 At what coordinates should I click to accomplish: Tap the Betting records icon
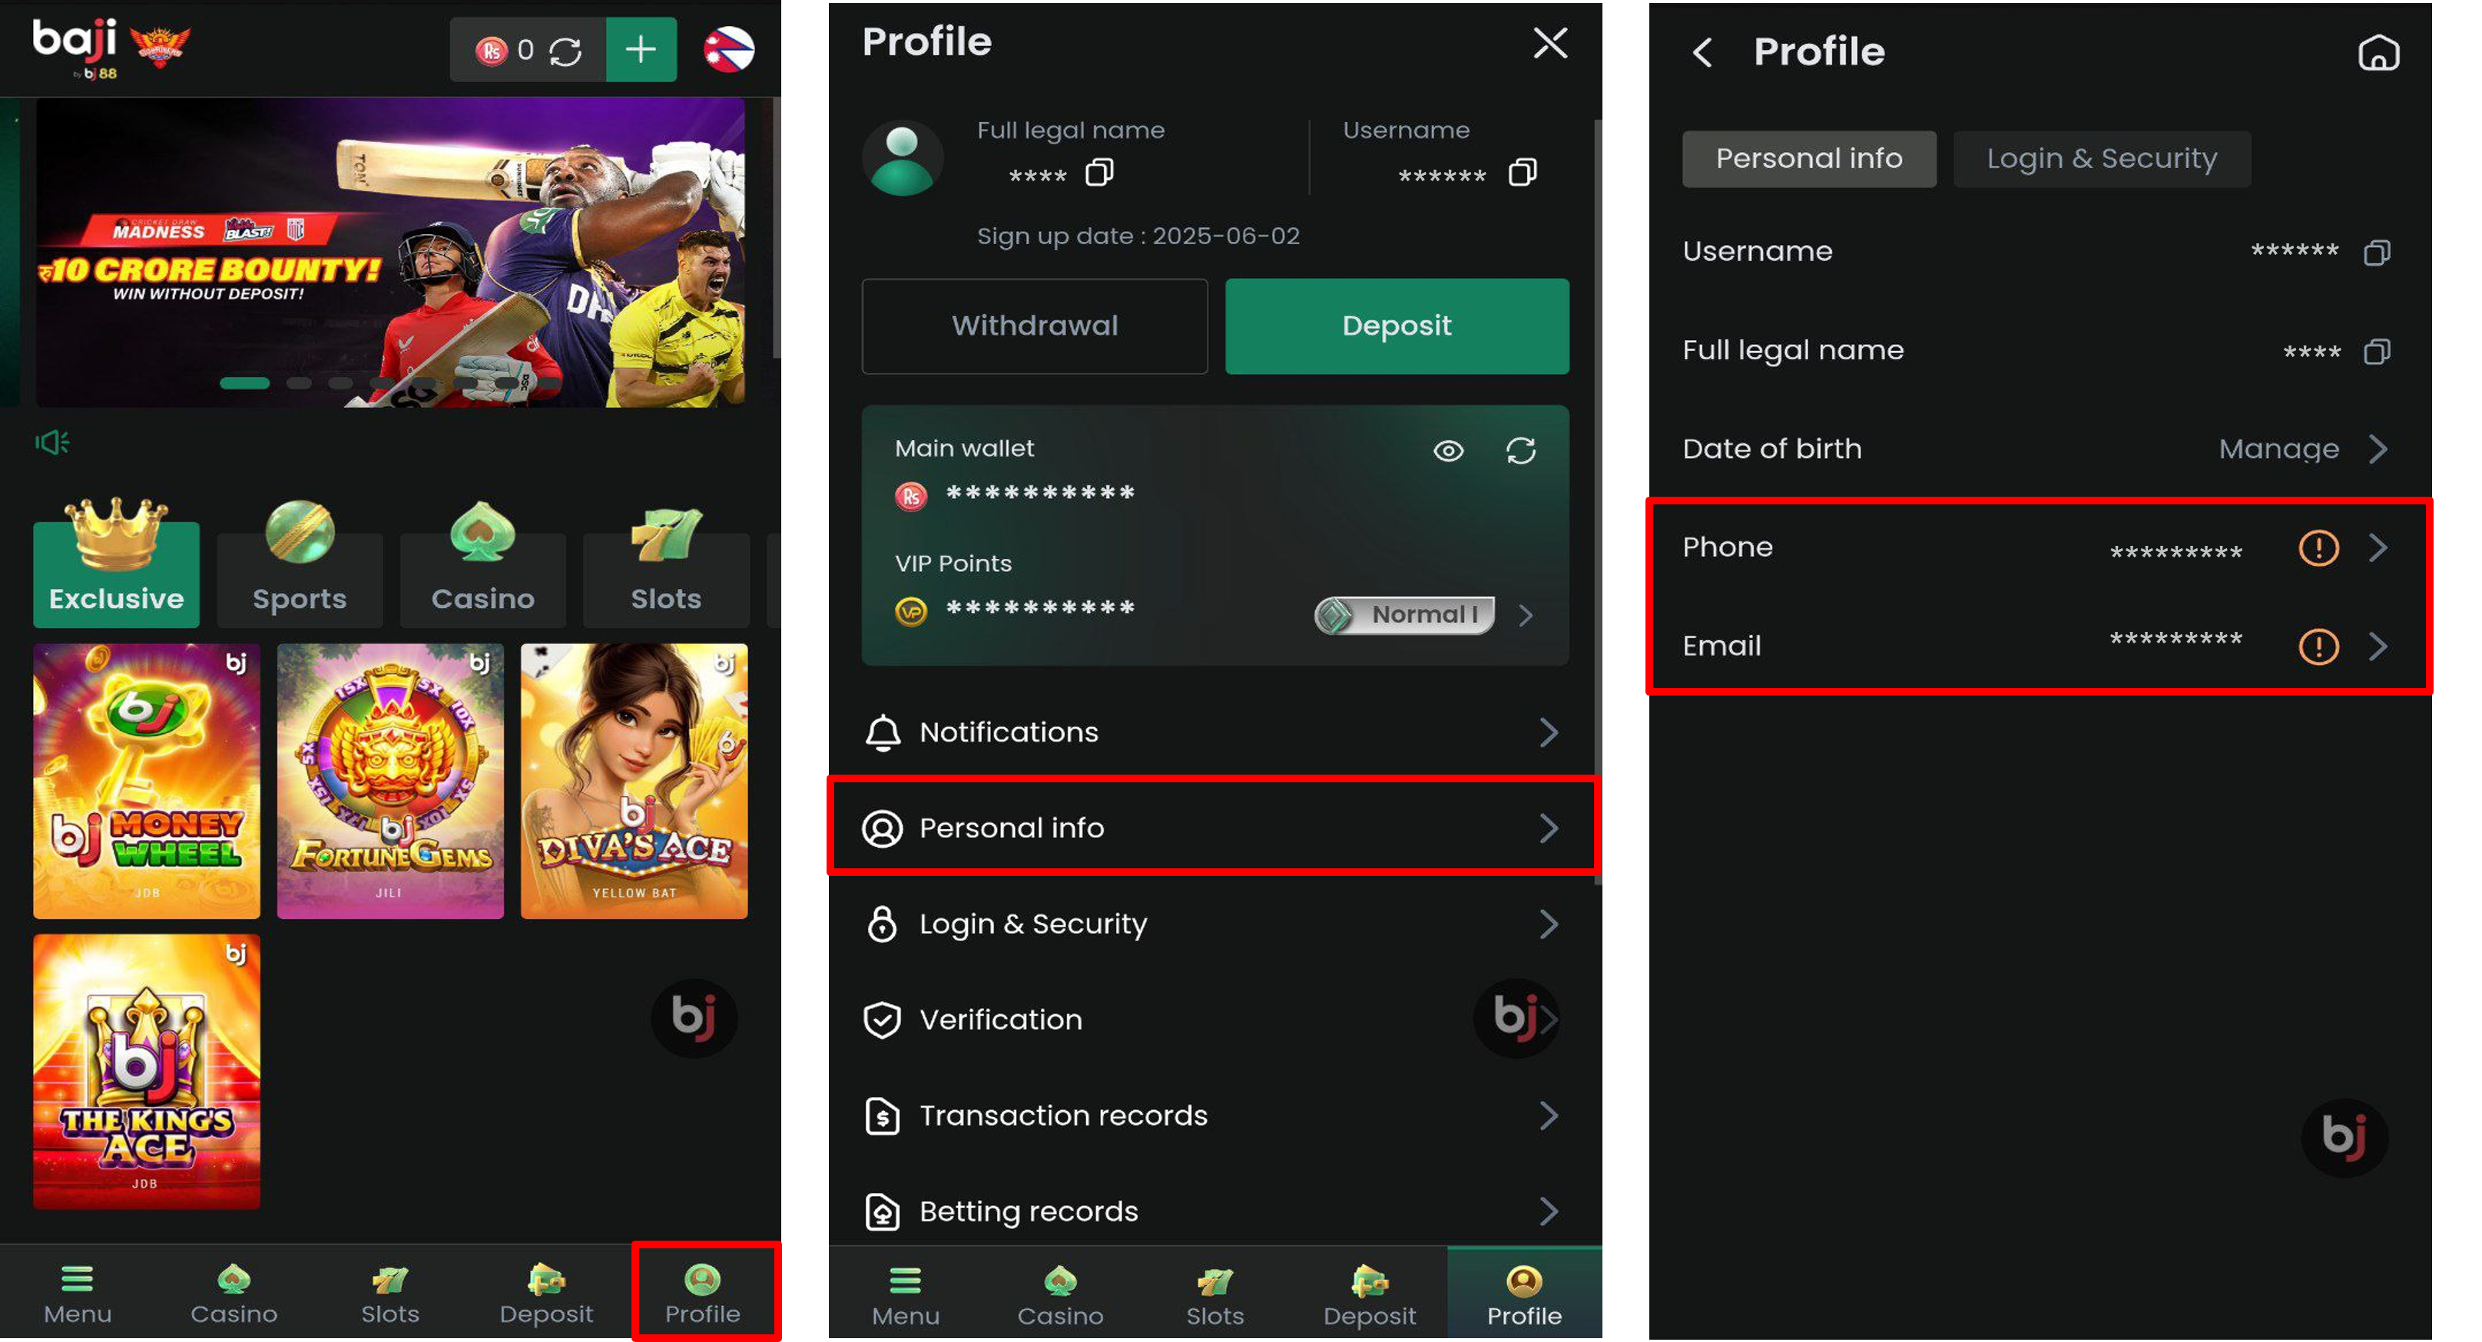tap(883, 1211)
